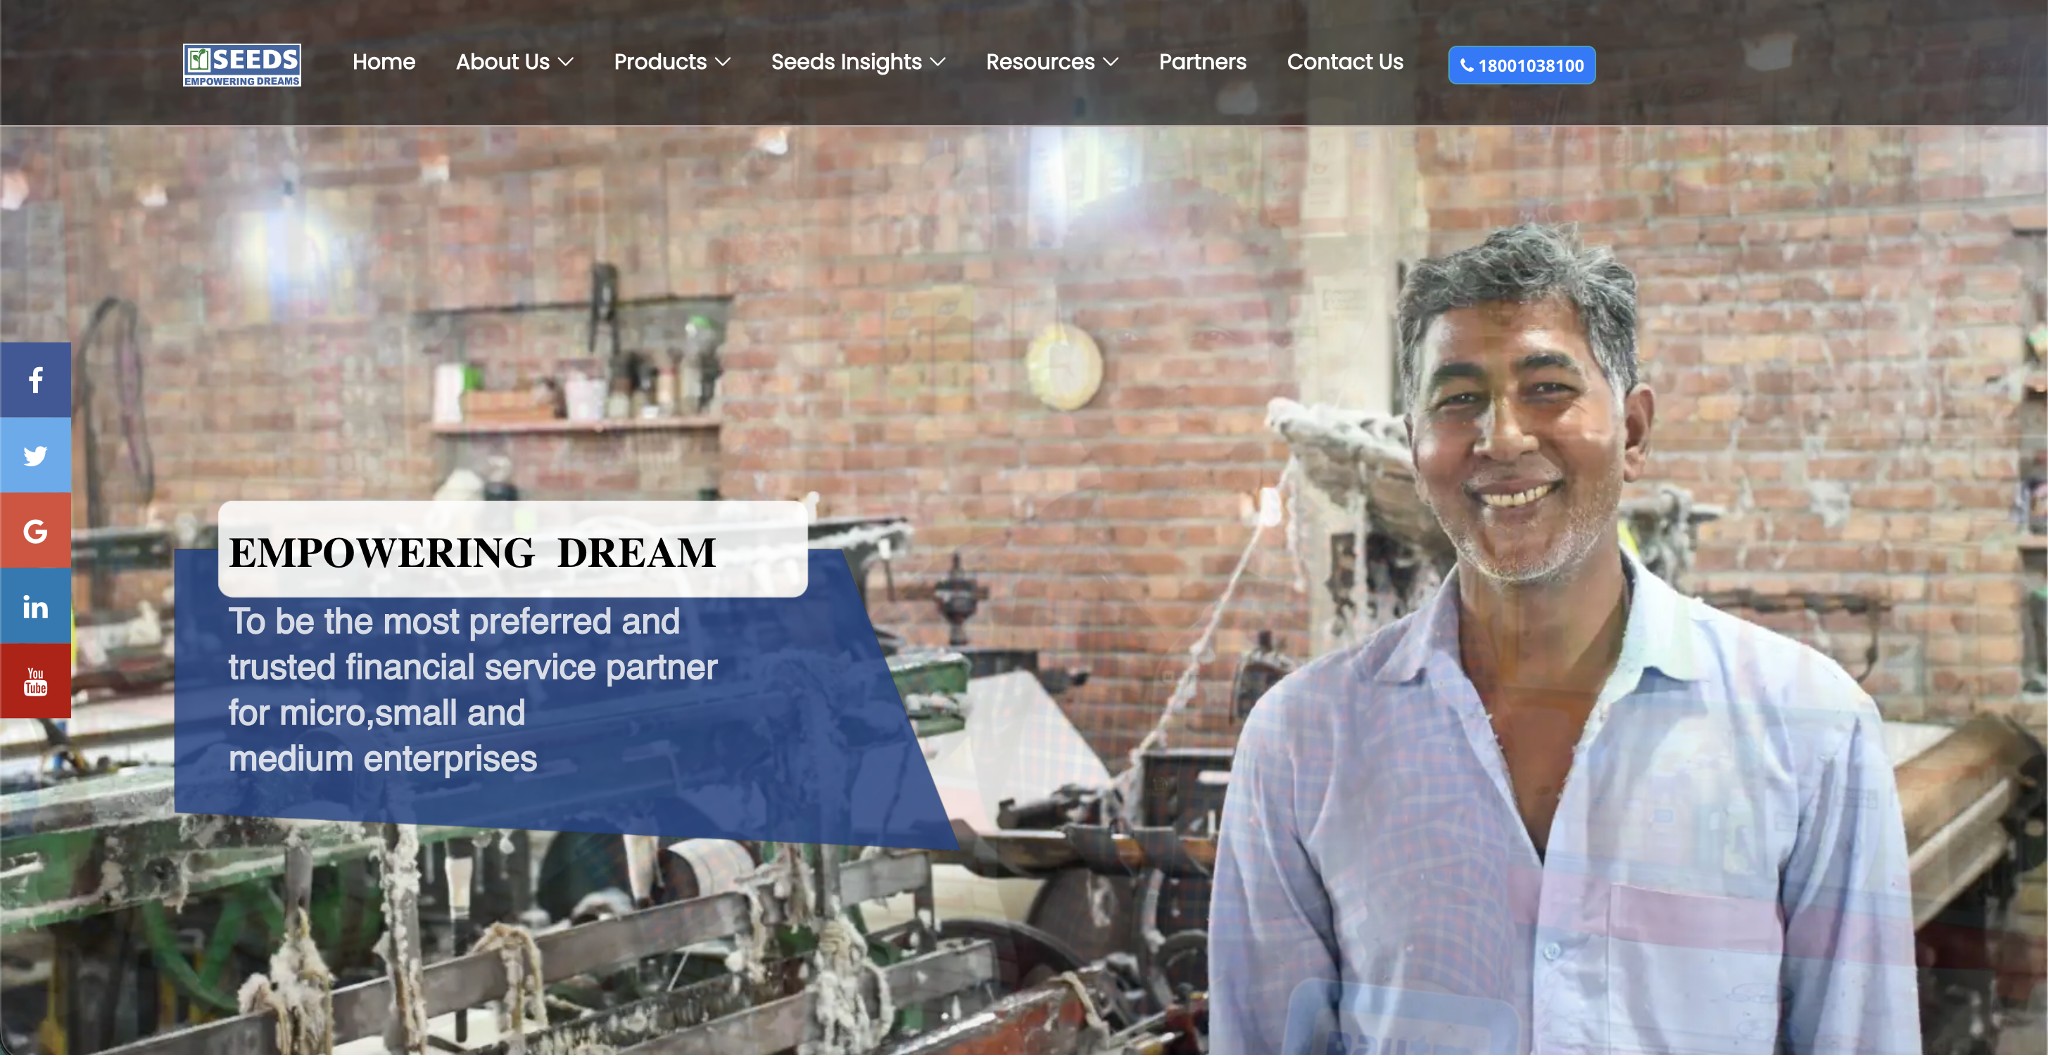Expand the Products chevron arrow
Image resolution: width=2048 pixels, height=1055 pixels.
tap(723, 62)
